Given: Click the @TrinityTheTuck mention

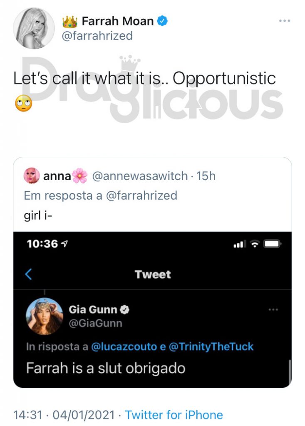Looking at the screenshot, I should pos(211,347).
